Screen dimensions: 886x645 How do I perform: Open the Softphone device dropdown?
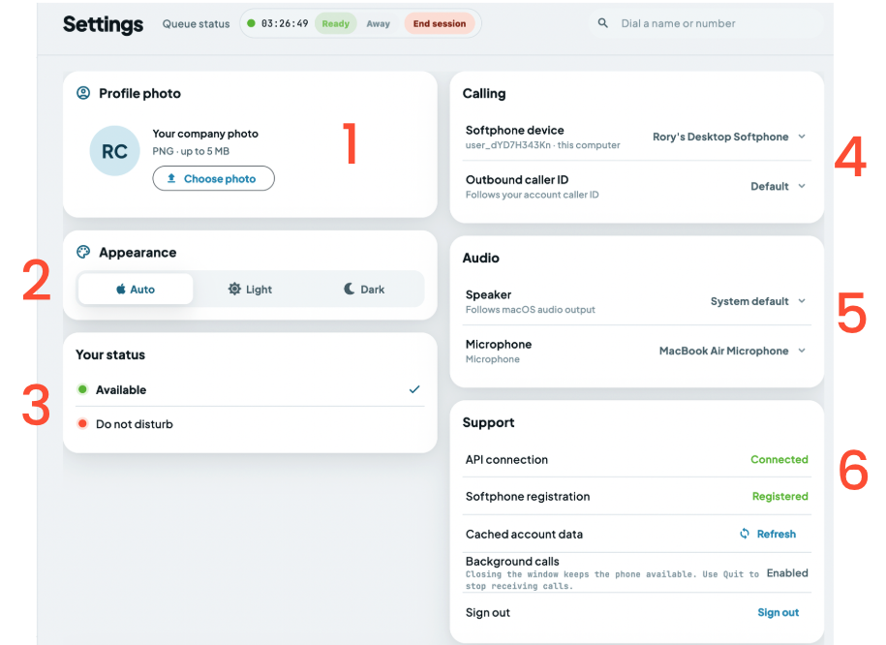(x=729, y=137)
